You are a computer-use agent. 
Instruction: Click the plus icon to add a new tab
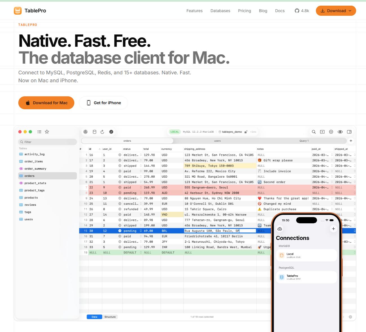(x=351, y=141)
